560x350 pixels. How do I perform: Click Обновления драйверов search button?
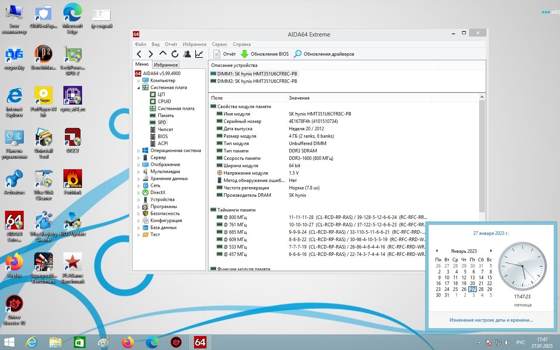324,54
